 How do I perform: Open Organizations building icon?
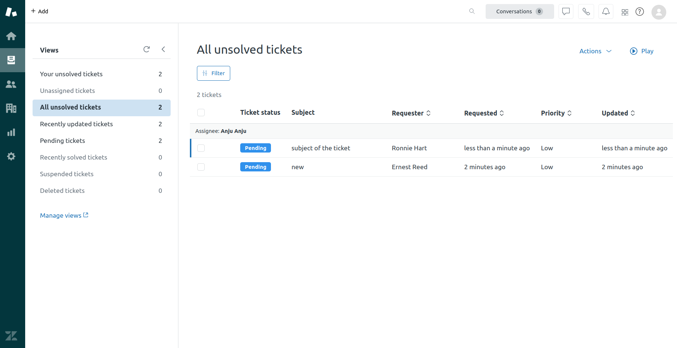[11, 108]
